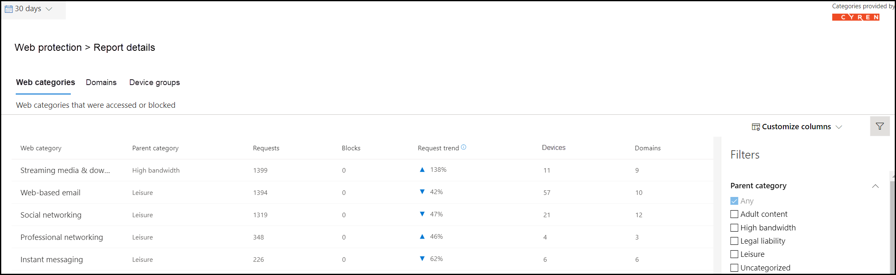Go back to Web protection breadcrumb
The height and width of the screenshot is (275, 896).
coord(48,47)
